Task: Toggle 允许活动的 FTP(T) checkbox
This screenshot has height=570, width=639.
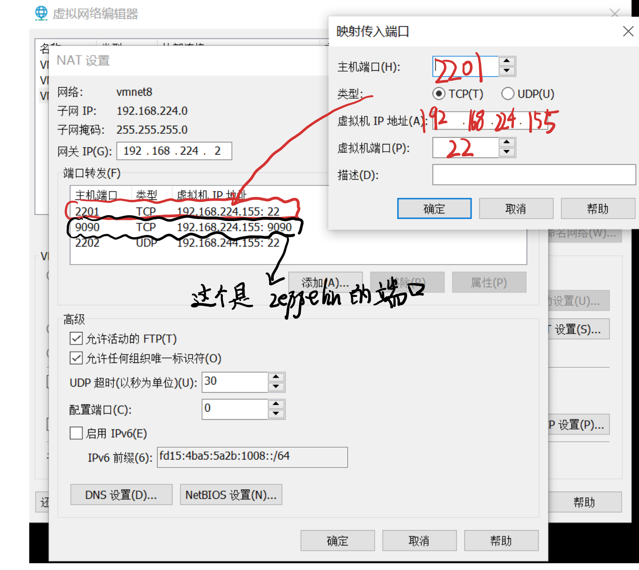Action: click(76, 338)
